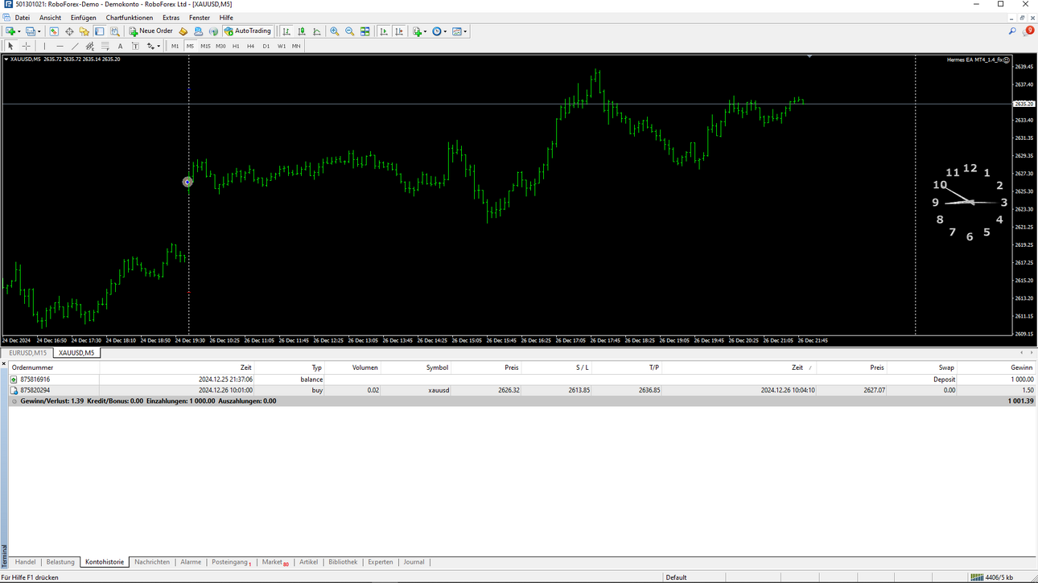
Task: Select the Fibonacci retracement tool
Action: [x=105, y=47]
